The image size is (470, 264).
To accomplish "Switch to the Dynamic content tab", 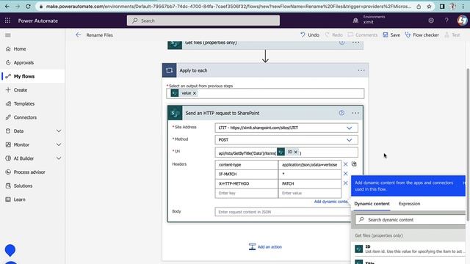I will coord(372,204).
